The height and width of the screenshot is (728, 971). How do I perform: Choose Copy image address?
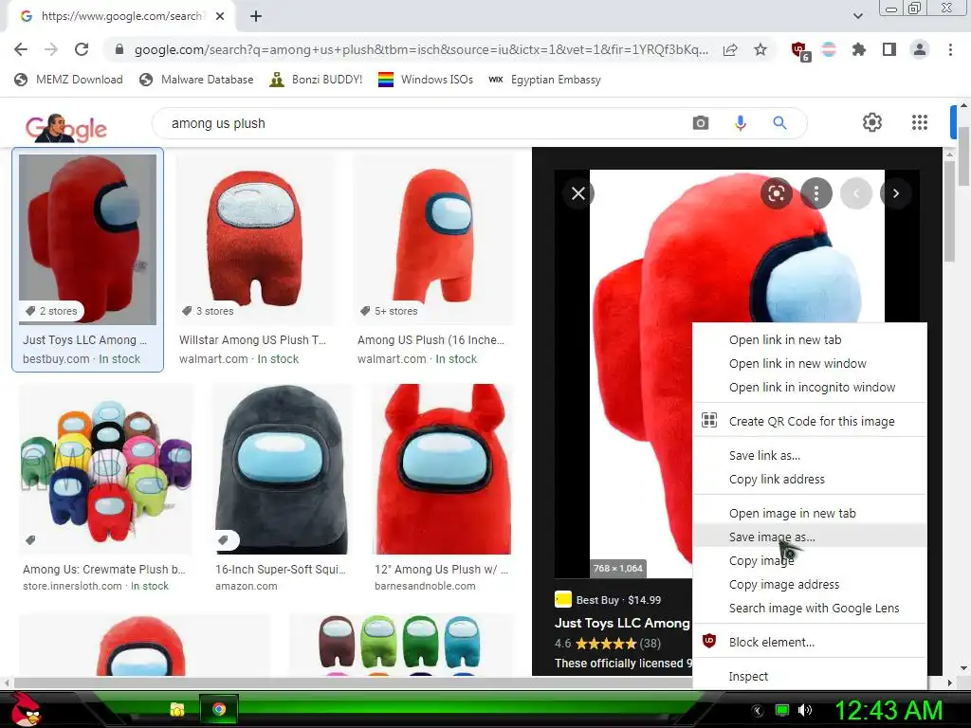click(810, 584)
